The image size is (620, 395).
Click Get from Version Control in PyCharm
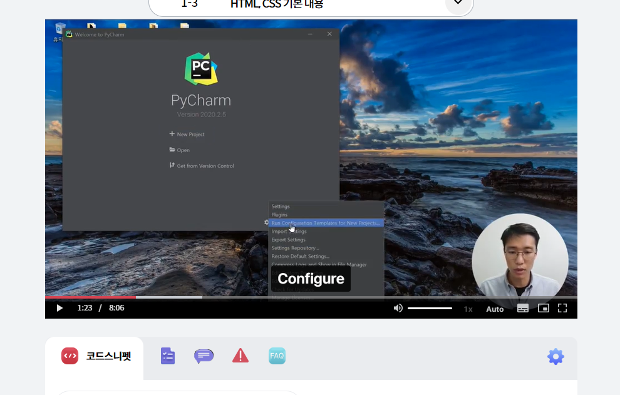pos(205,166)
